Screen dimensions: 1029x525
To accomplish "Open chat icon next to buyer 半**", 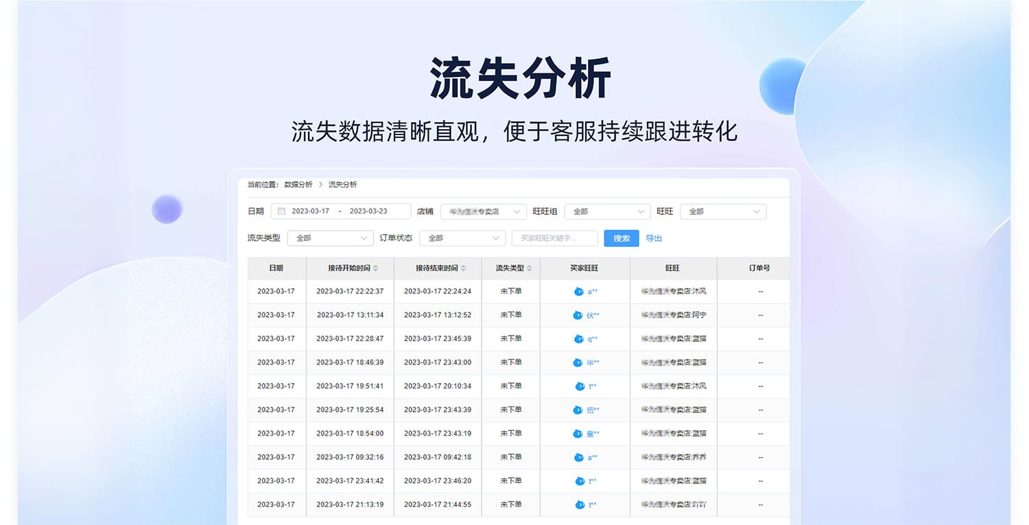I will 578,362.
